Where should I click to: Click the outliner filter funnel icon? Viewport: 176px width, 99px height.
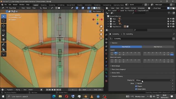tap(169, 13)
